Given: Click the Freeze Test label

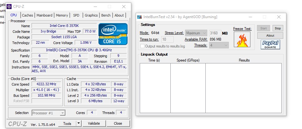Looking at the screenshot, I should tap(242, 29).
